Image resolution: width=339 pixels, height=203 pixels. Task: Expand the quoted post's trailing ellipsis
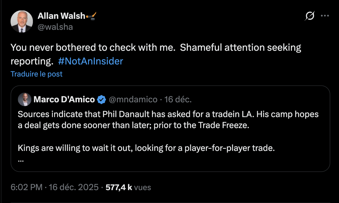click(x=21, y=159)
